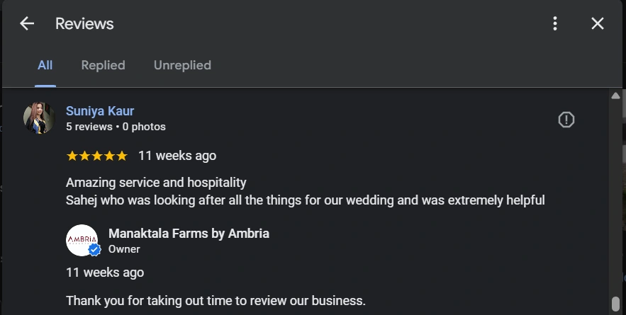Click Manaktala Farms by Ambria owner name
This screenshot has width=626, height=315.
189,234
